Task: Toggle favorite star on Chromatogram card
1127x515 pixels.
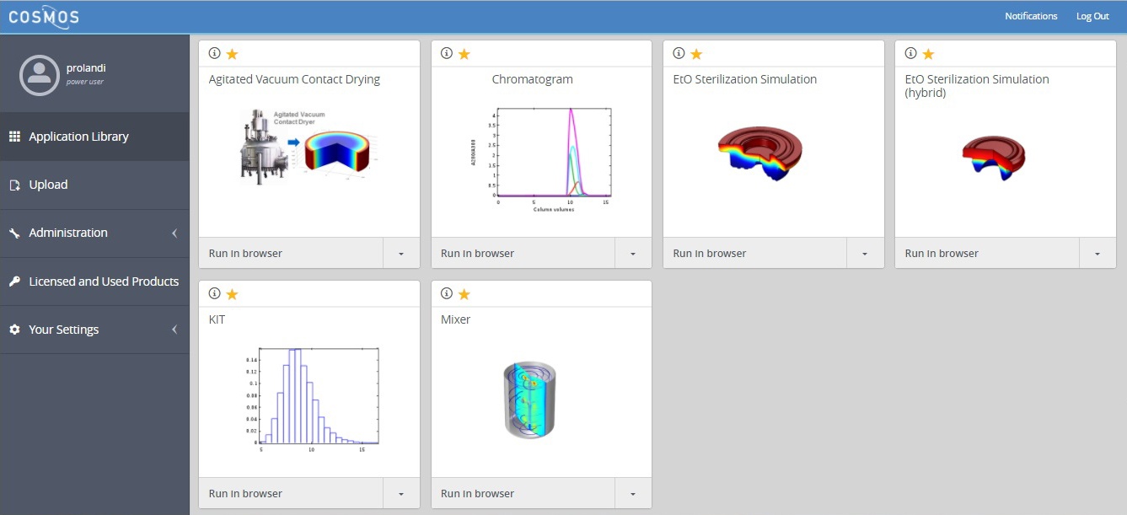Action: pyautogui.click(x=464, y=54)
